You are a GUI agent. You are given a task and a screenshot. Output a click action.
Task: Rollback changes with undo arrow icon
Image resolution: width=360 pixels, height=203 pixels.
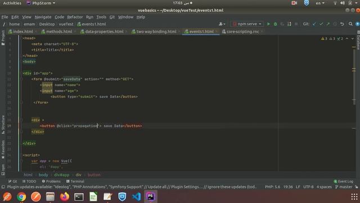[x=342, y=24]
